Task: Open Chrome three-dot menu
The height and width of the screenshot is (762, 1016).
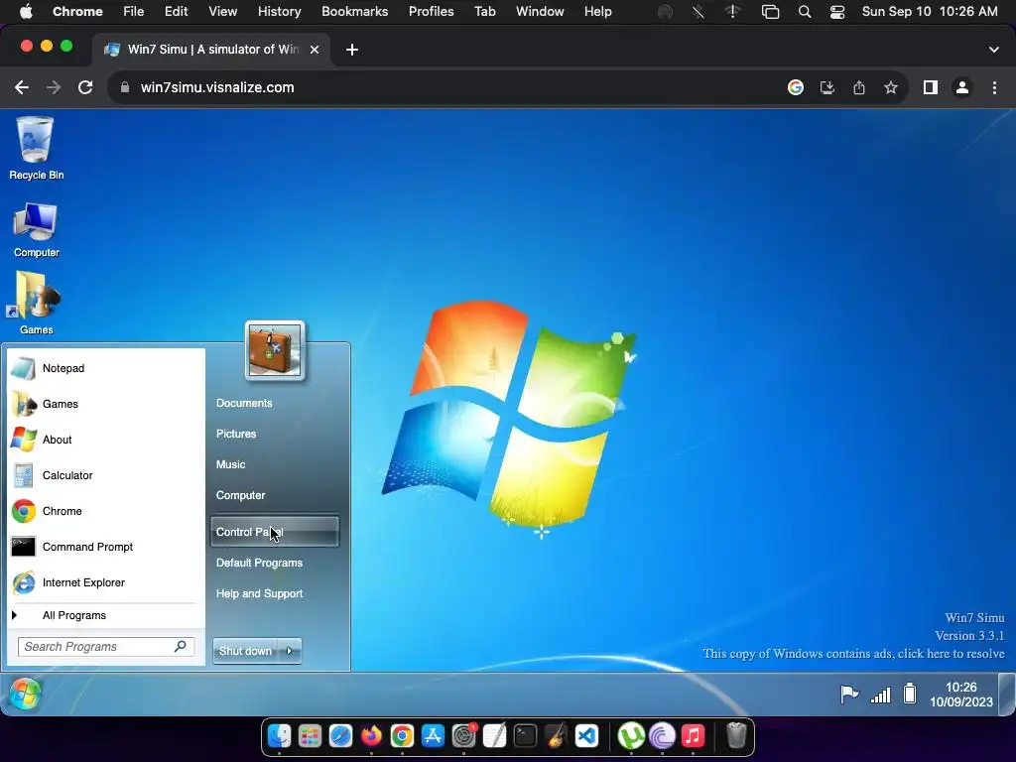Action: tap(994, 87)
